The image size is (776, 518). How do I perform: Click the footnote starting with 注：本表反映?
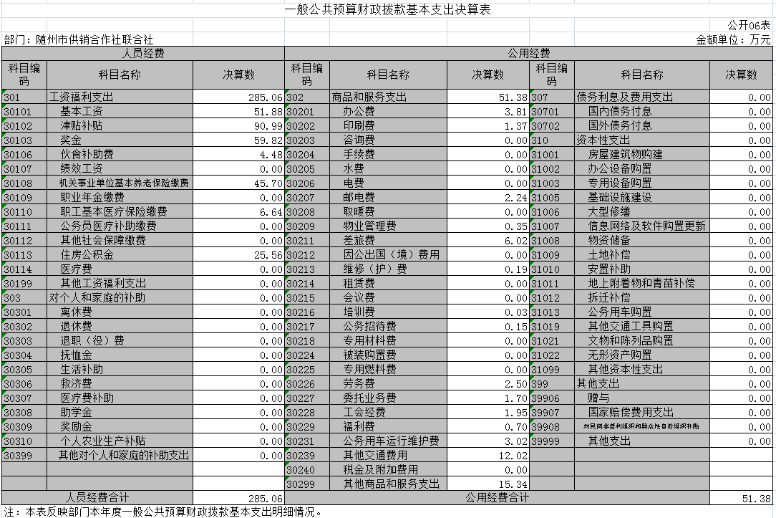(x=163, y=512)
